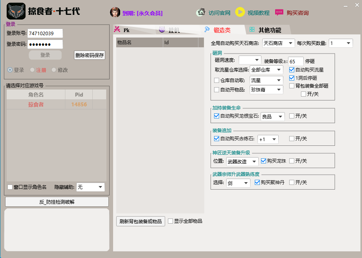Click the hammer icon on 锻造类 tab

point(207,29)
